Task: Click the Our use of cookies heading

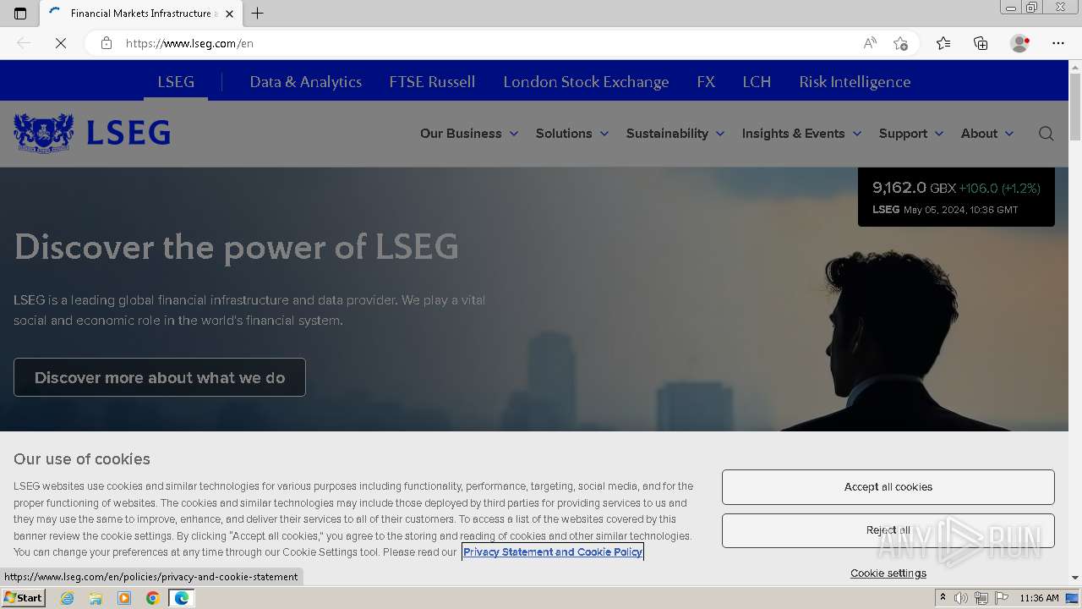Action: pos(82,459)
